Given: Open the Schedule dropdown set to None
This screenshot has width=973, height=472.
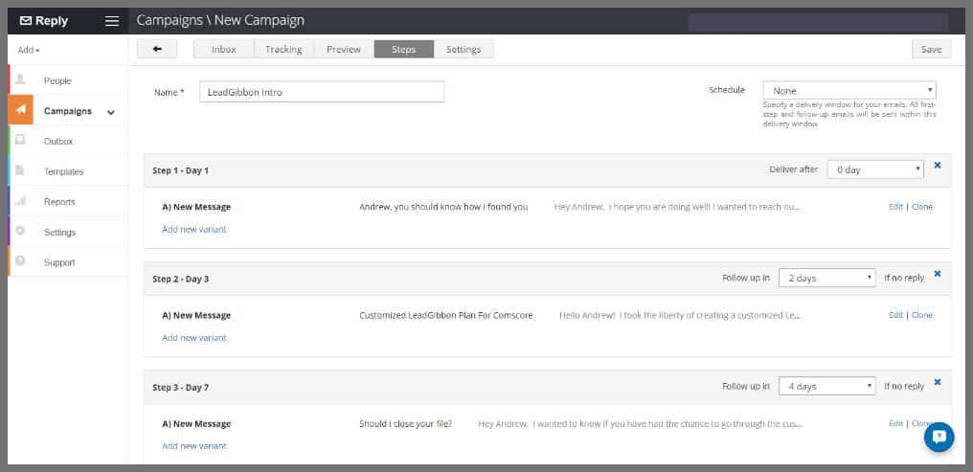Looking at the screenshot, I should point(849,91).
